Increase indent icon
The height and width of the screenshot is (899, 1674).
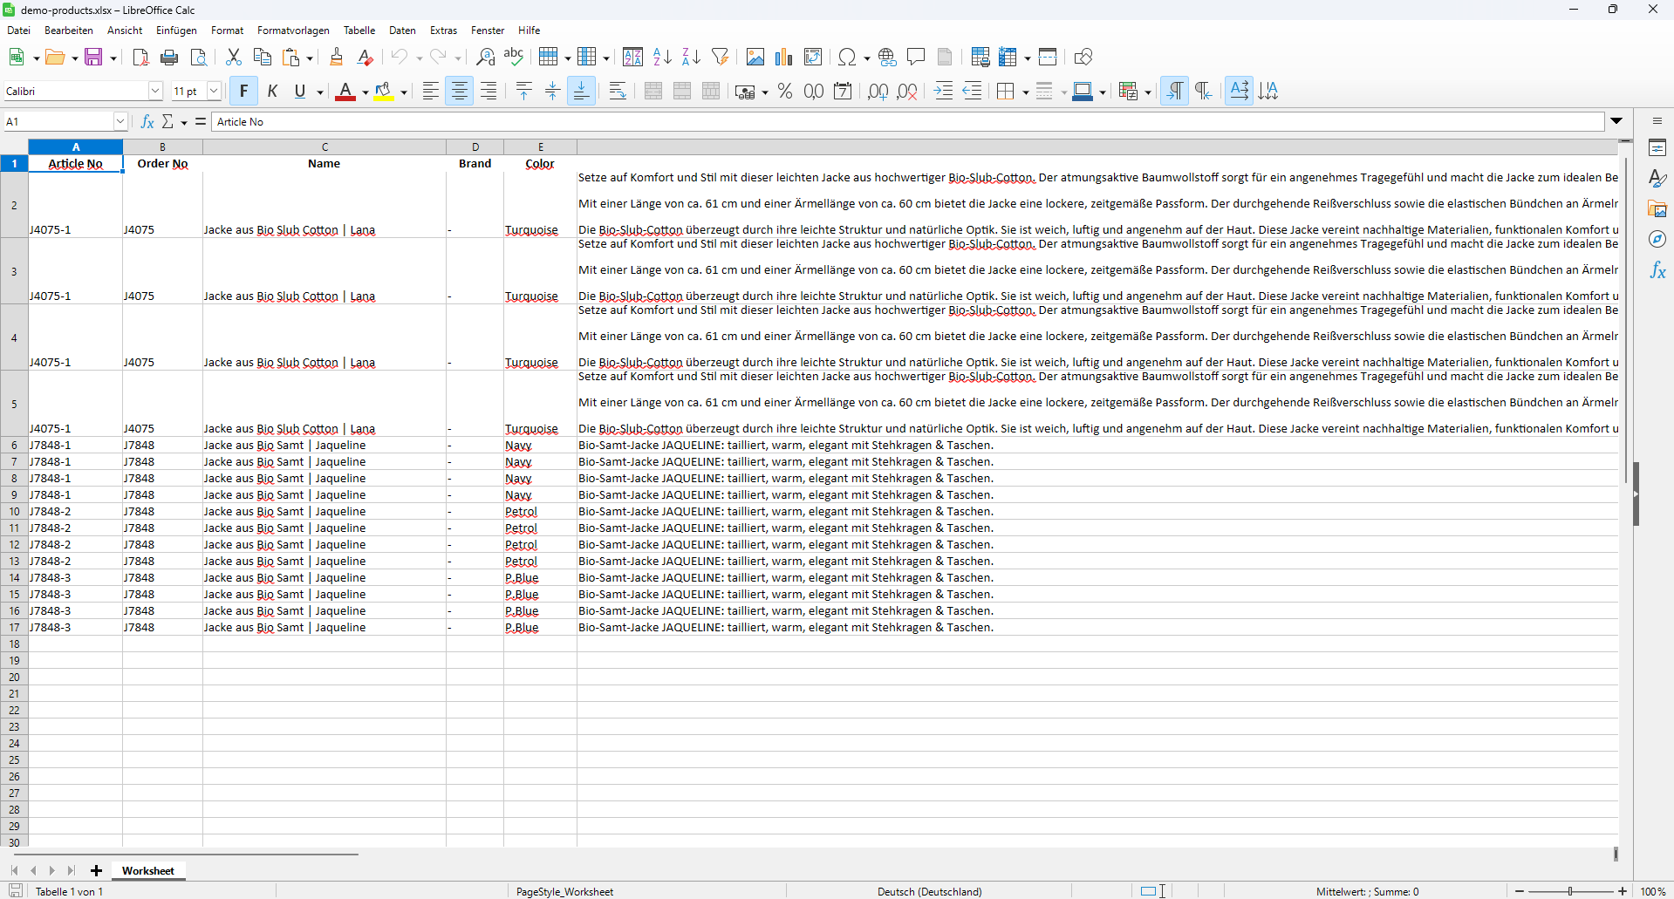coord(943,92)
